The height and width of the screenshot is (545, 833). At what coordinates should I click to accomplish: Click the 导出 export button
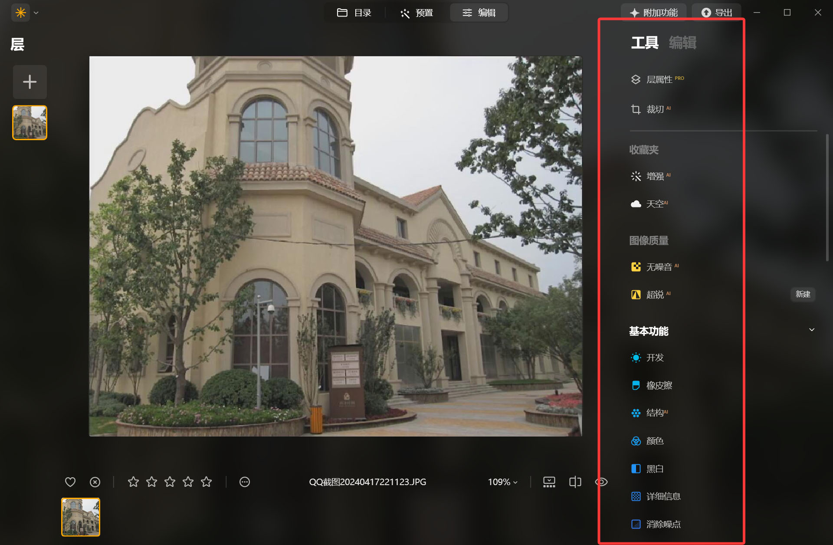click(717, 13)
